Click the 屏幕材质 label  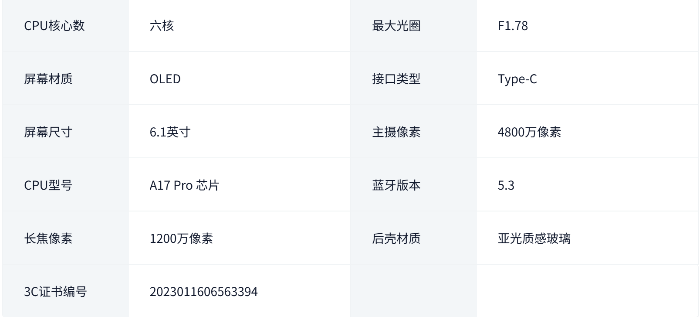48,79
